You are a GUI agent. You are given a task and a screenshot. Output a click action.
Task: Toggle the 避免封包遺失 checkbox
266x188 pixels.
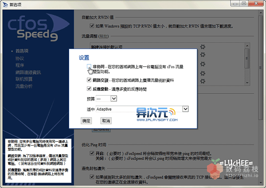(x=92, y=177)
